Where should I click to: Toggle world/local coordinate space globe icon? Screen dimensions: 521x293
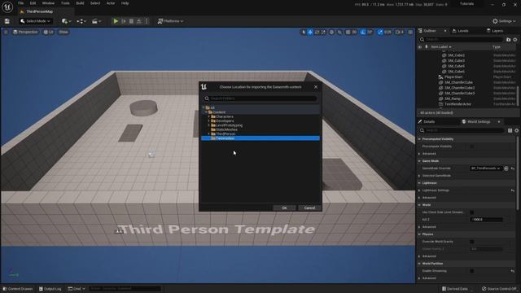click(331, 33)
